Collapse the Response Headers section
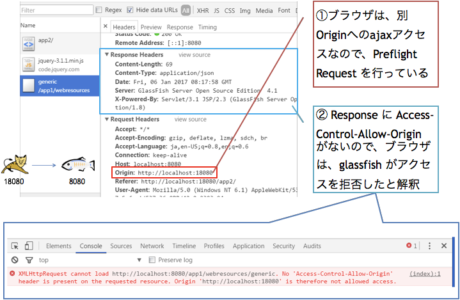The image size is (460, 300). tap(106, 55)
